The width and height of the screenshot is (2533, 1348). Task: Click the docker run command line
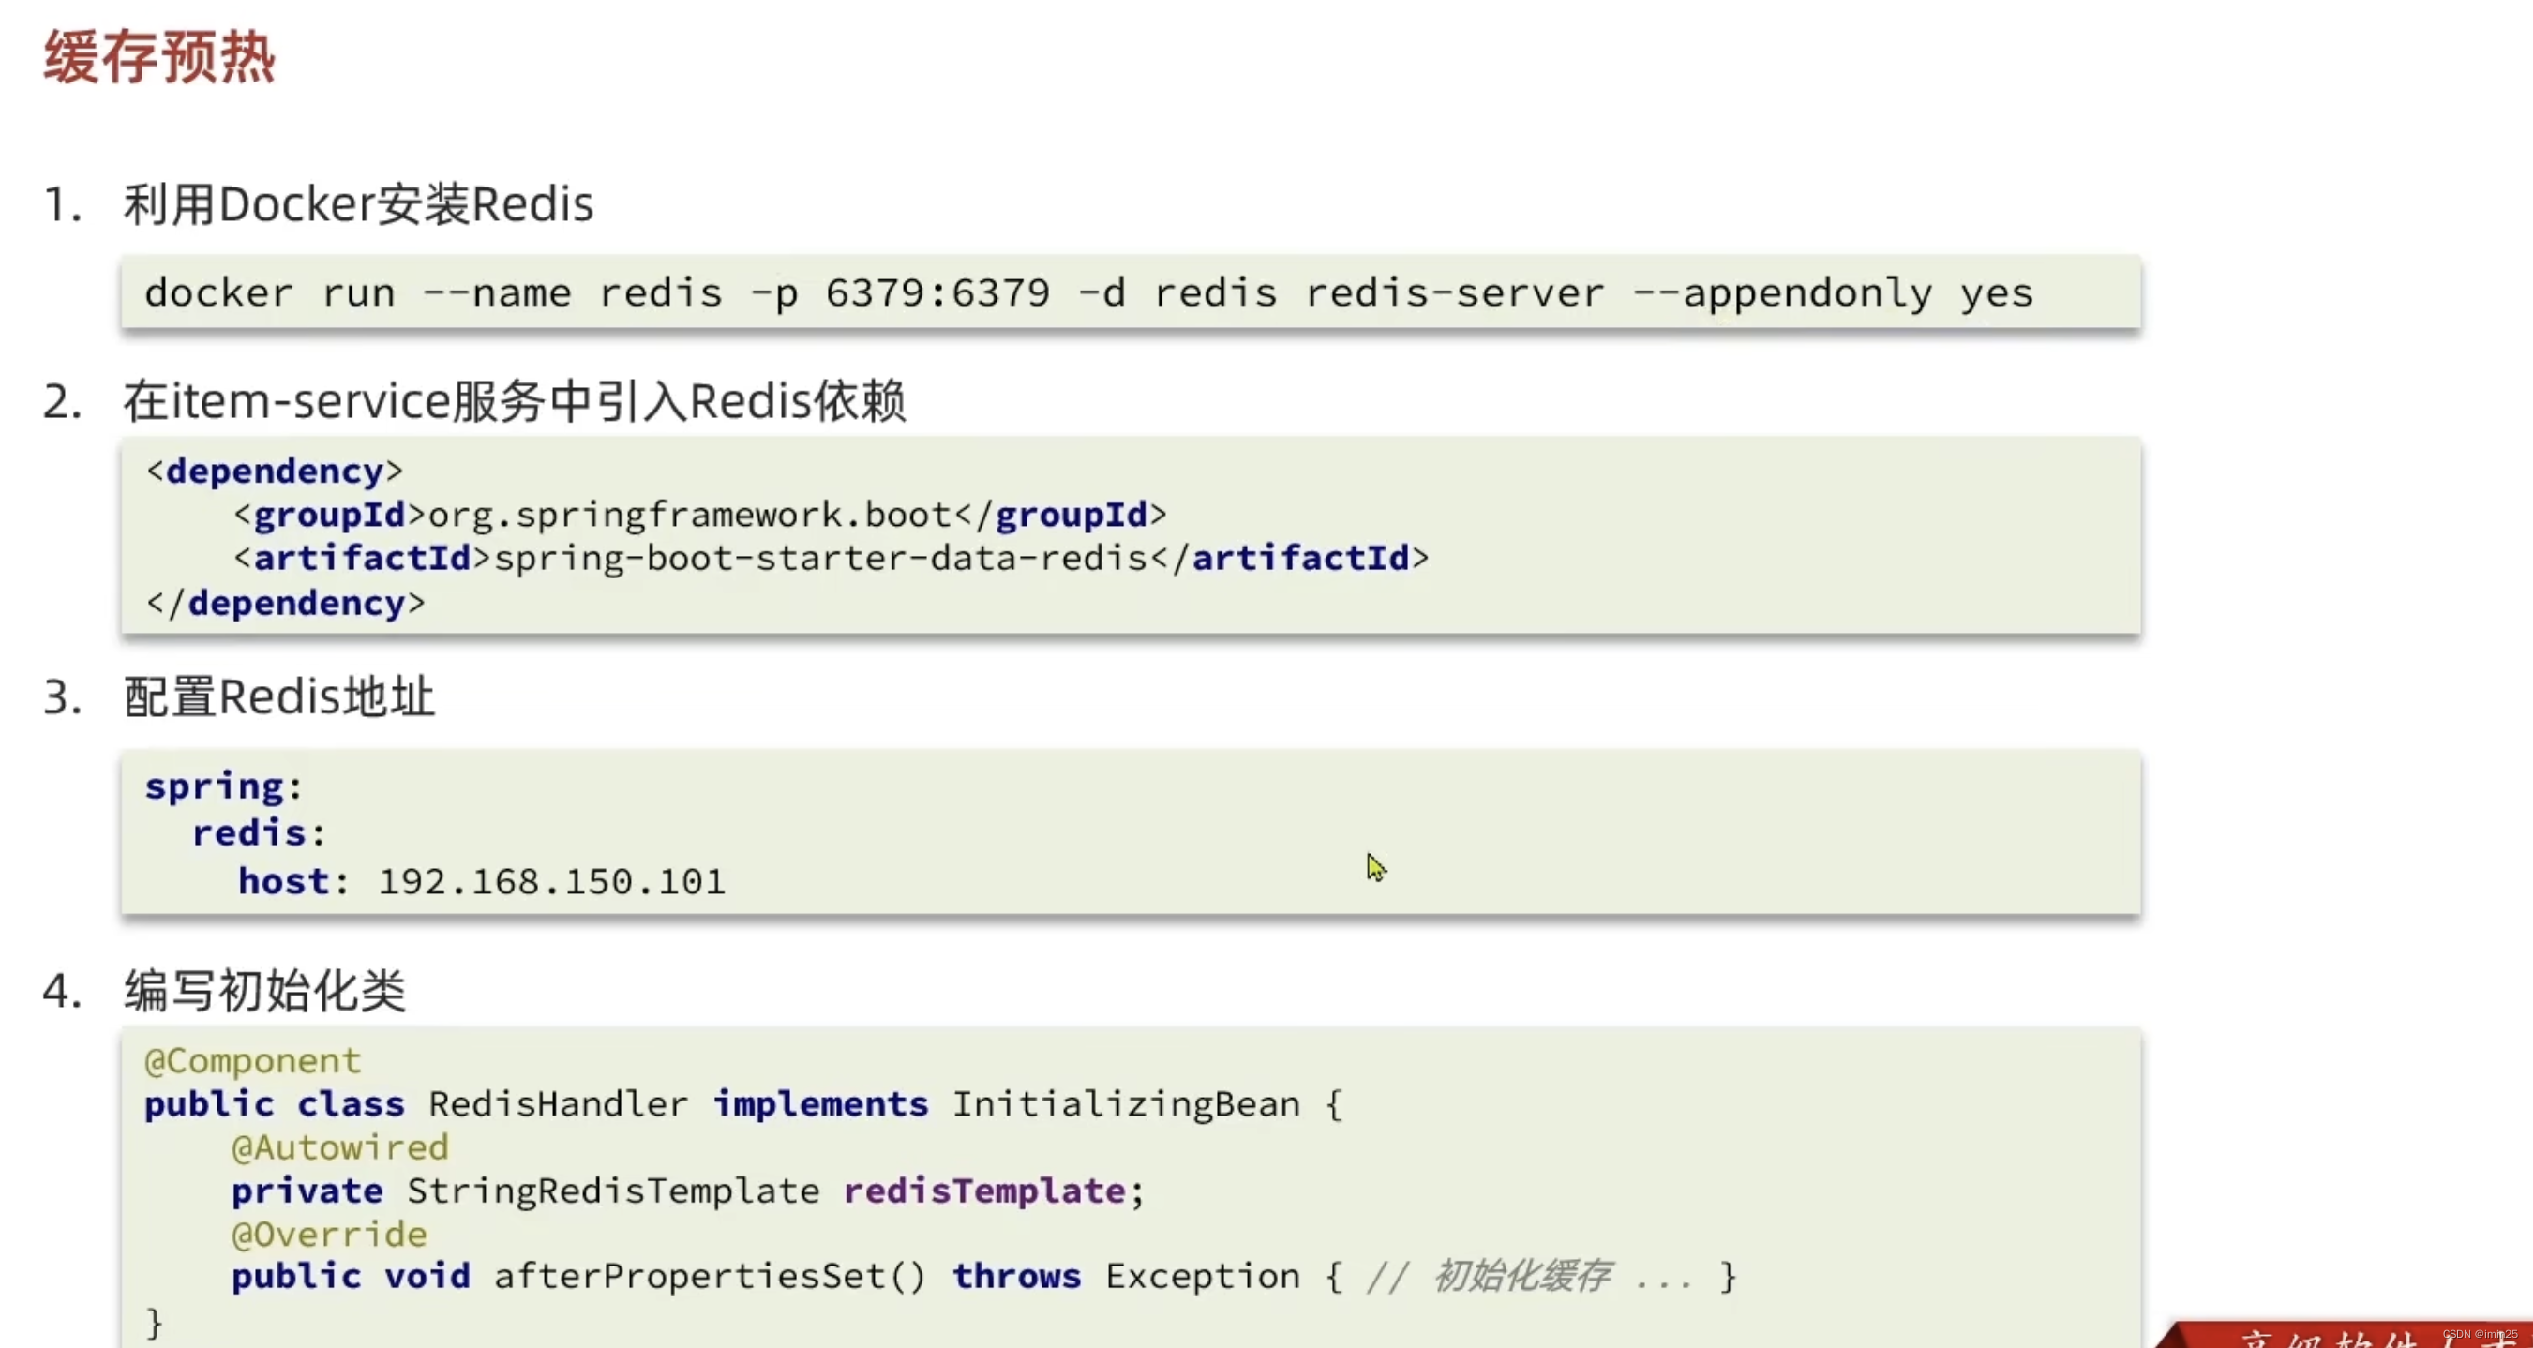pos(1088,293)
